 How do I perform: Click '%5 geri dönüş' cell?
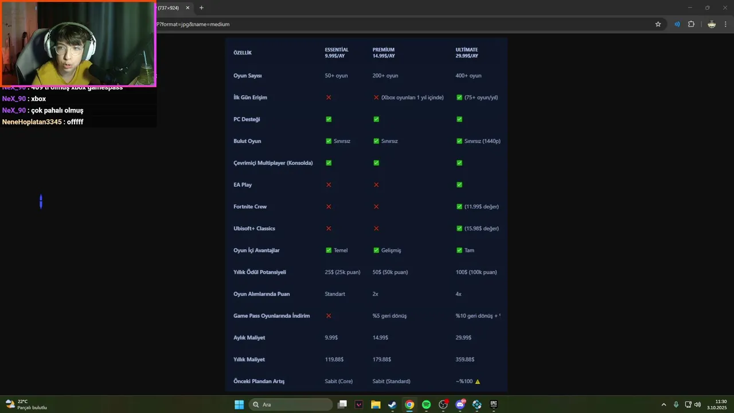(390, 315)
